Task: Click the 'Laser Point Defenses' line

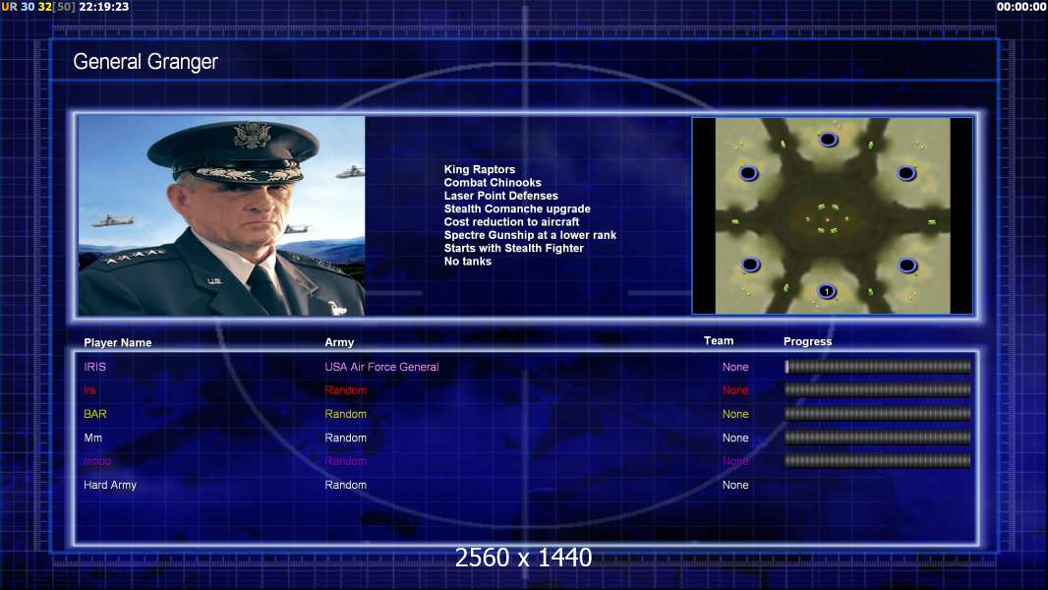Action: click(x=500, y=196)
